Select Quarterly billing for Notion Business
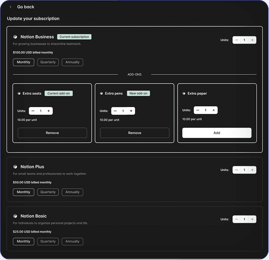 (48, 62)
